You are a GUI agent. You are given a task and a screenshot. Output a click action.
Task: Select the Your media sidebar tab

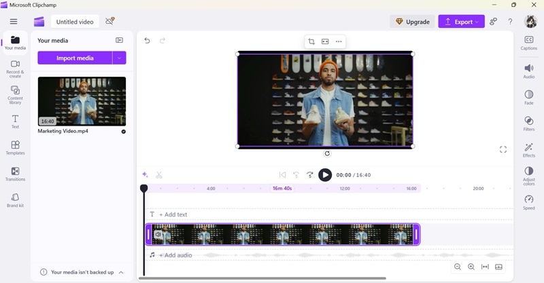point(15,43)
